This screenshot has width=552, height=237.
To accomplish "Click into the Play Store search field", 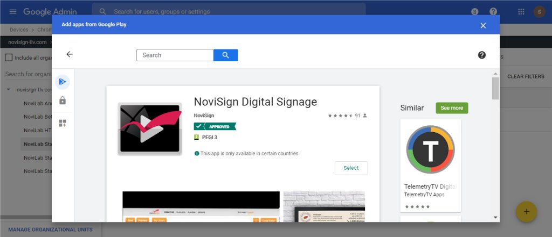I will [175, 55].
